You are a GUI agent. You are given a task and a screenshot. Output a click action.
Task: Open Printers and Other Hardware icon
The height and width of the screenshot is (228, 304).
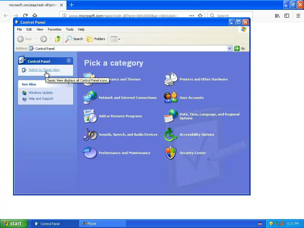[171, 79]
